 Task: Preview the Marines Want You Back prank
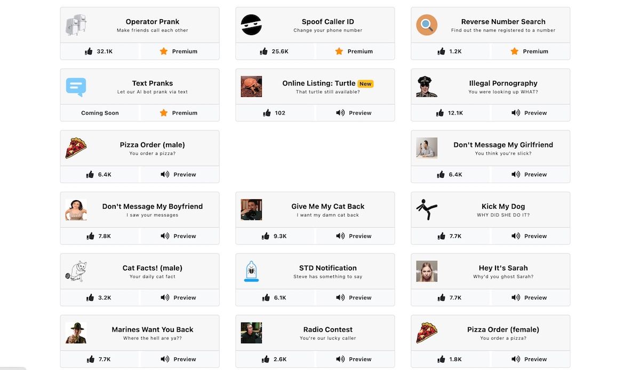pos(178,359)
